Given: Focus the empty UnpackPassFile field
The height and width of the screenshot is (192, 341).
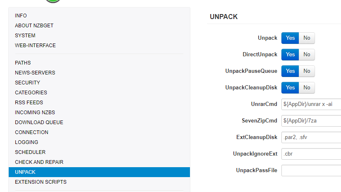Looking at the screenshot, I should 311,170.
